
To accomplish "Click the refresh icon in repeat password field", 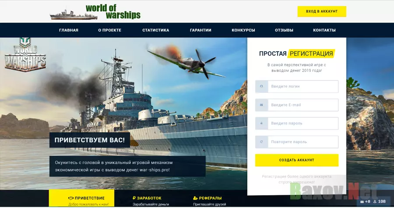I will pos(262,142).
